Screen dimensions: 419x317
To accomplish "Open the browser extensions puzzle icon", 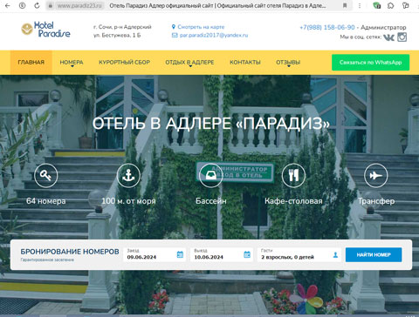I will (x=391, y=5).
